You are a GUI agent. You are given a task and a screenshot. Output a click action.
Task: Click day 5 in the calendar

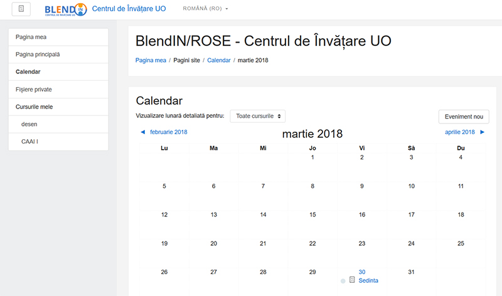point(164,186)
